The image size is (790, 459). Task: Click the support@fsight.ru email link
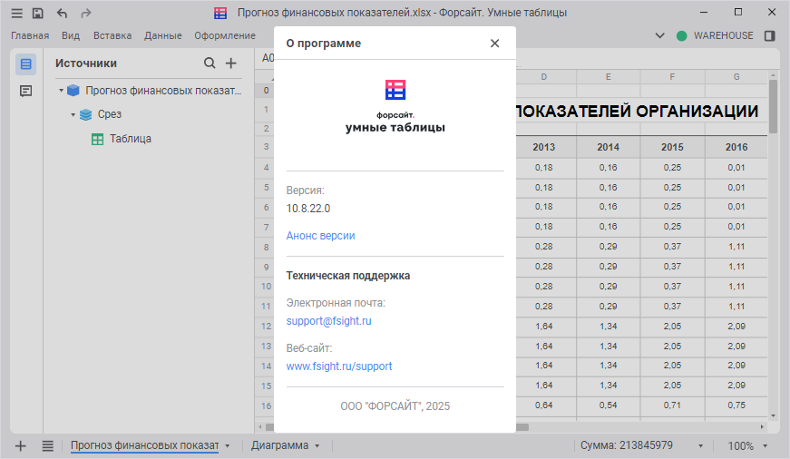[329, 321]
